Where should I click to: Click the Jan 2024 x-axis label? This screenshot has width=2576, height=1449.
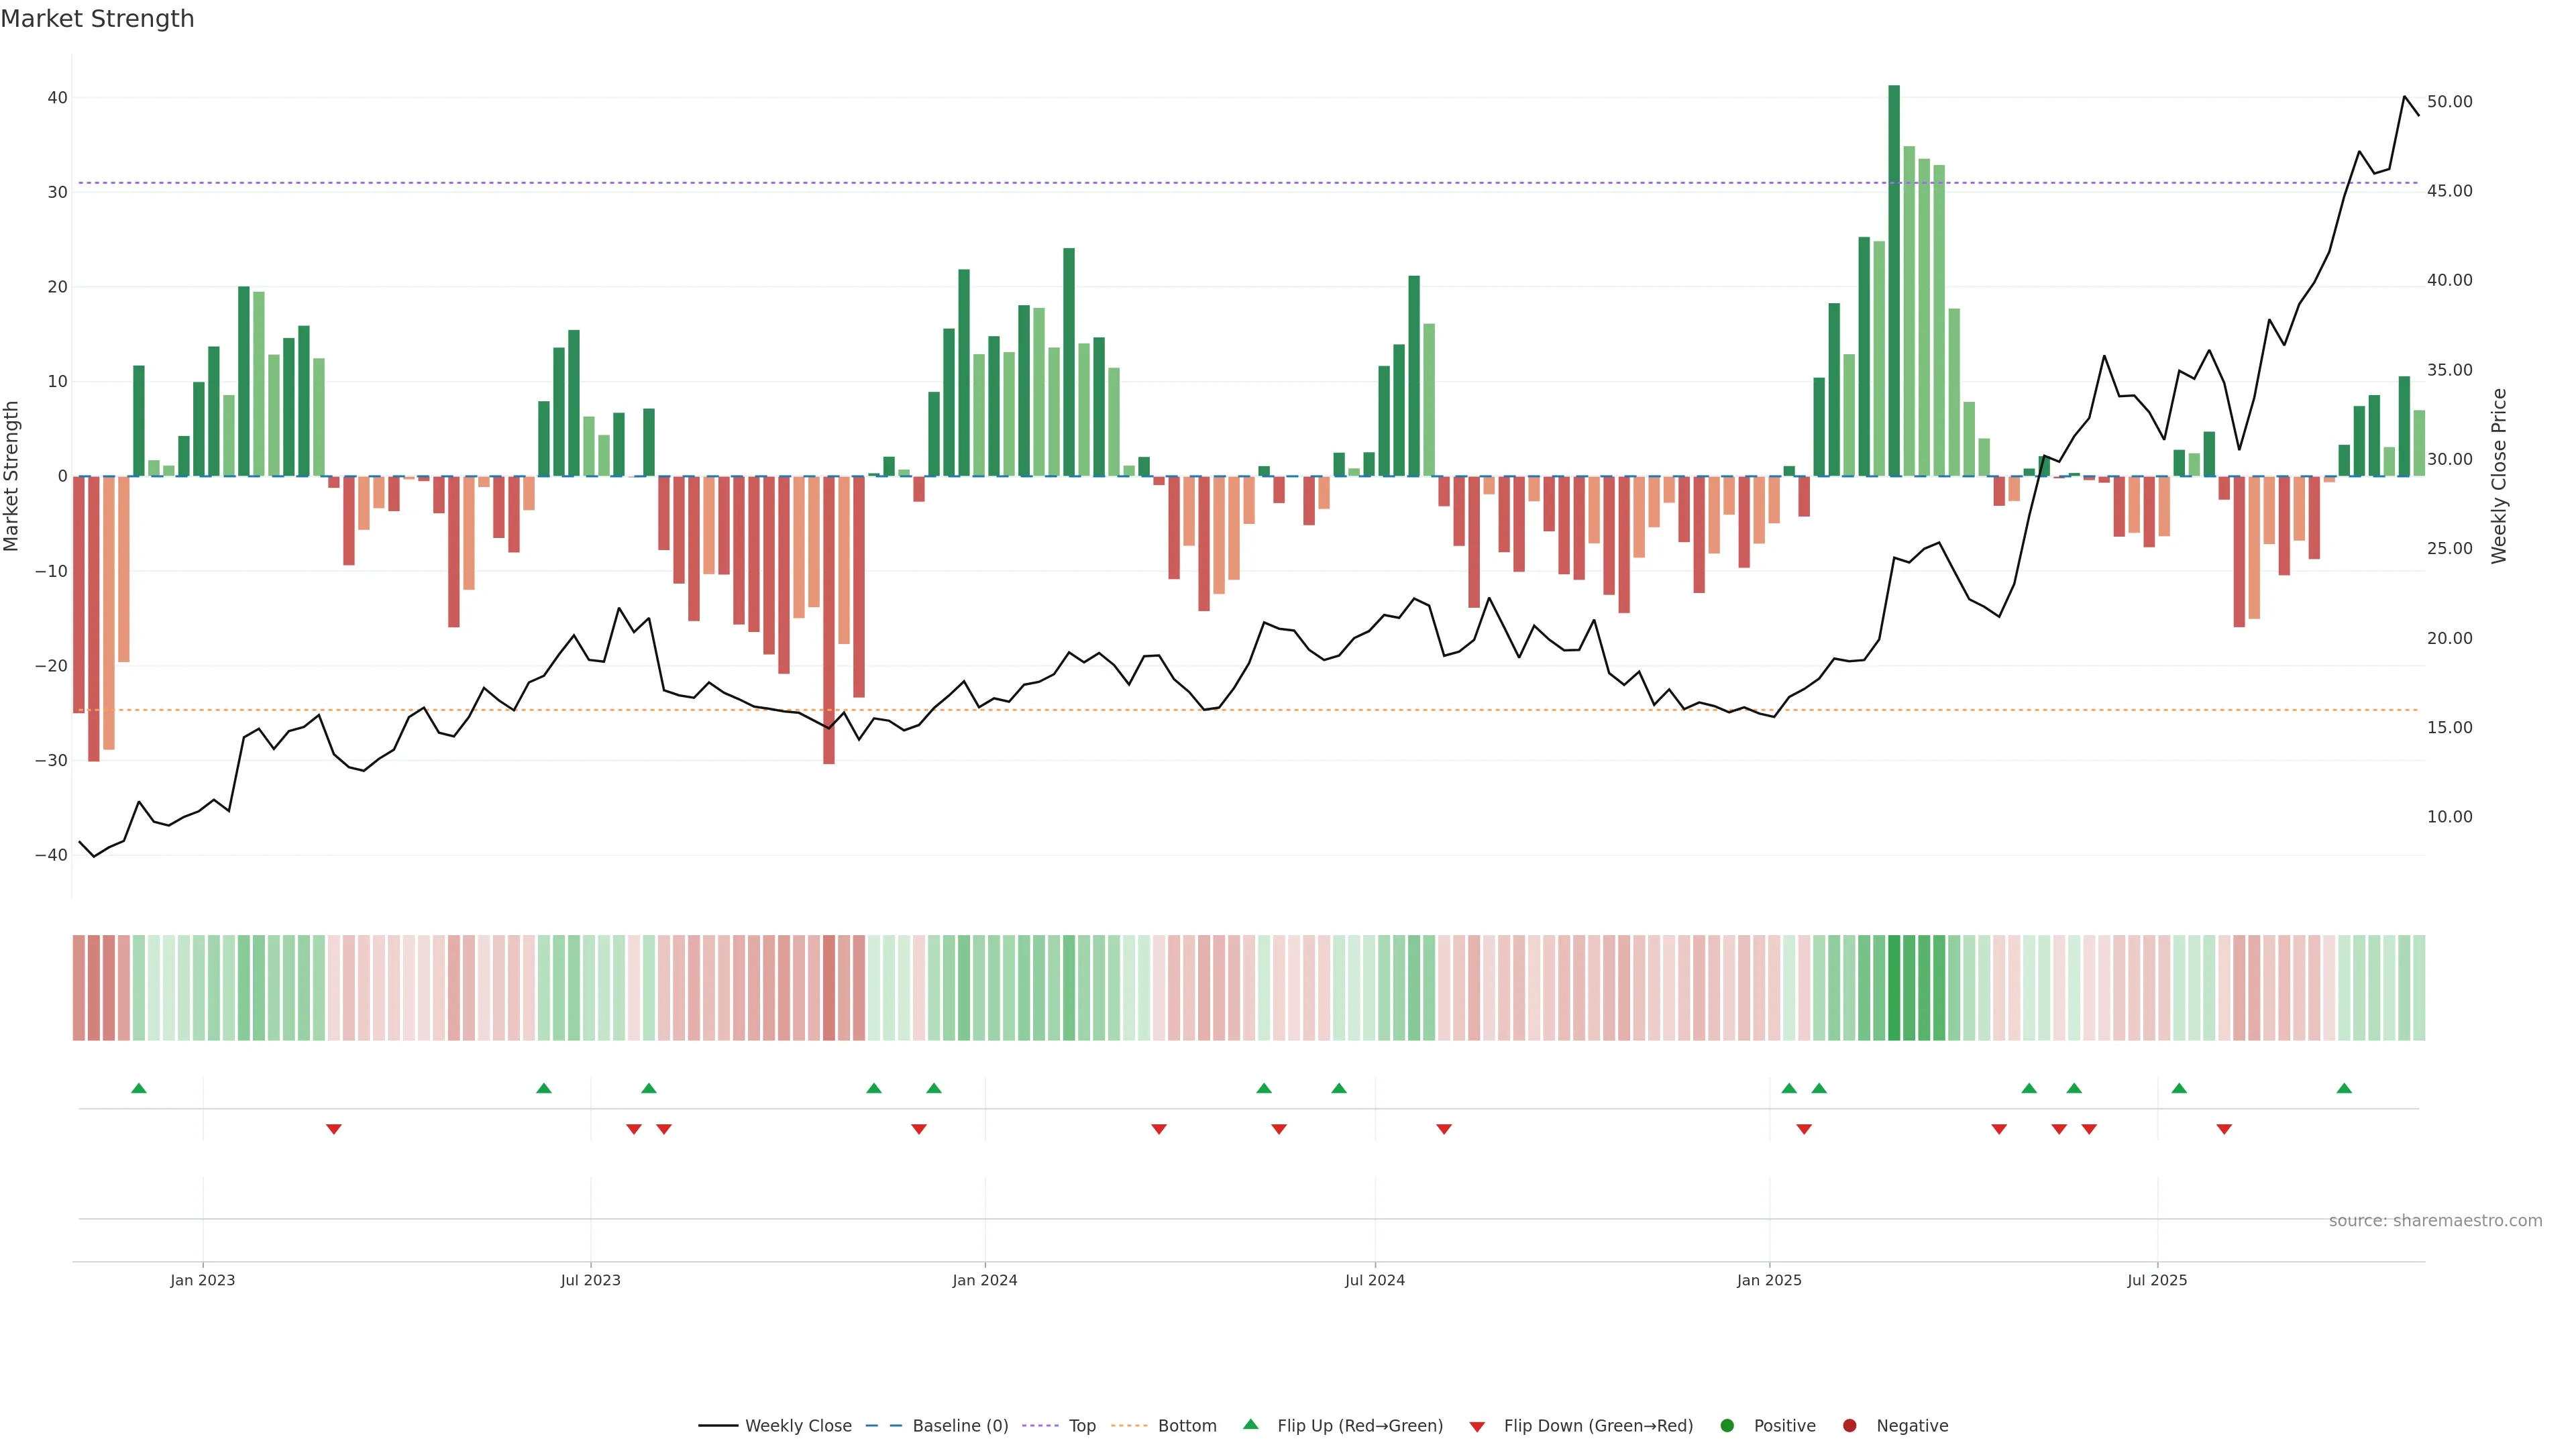984,1280
